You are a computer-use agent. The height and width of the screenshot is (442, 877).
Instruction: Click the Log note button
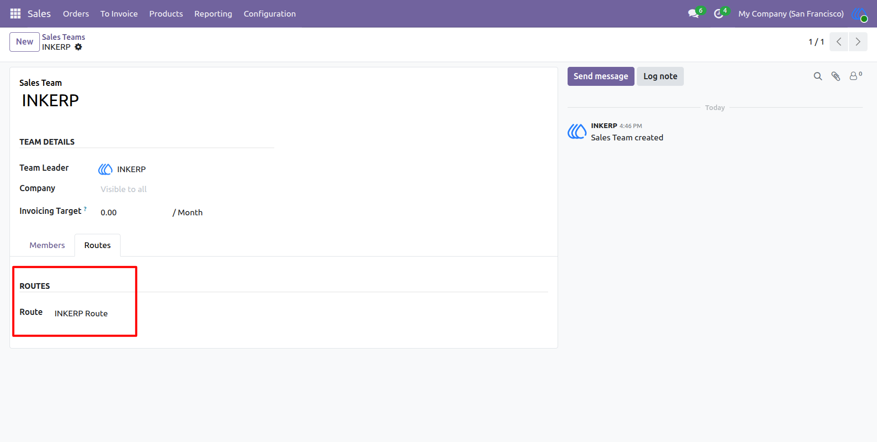pos(660,76)
